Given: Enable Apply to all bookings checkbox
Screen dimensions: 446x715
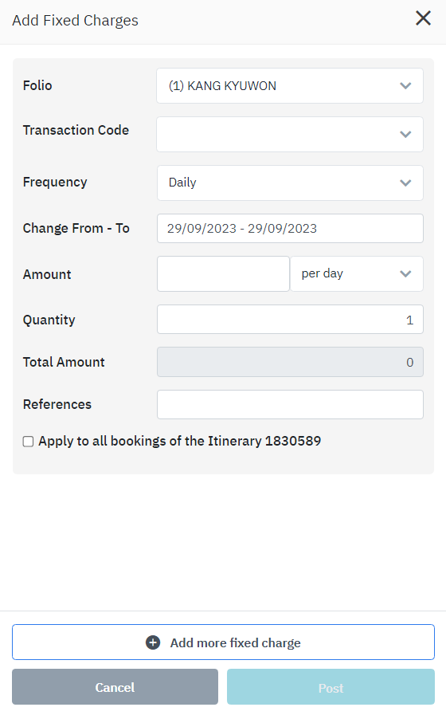Looking at the screenshot, I should (28, 442).
